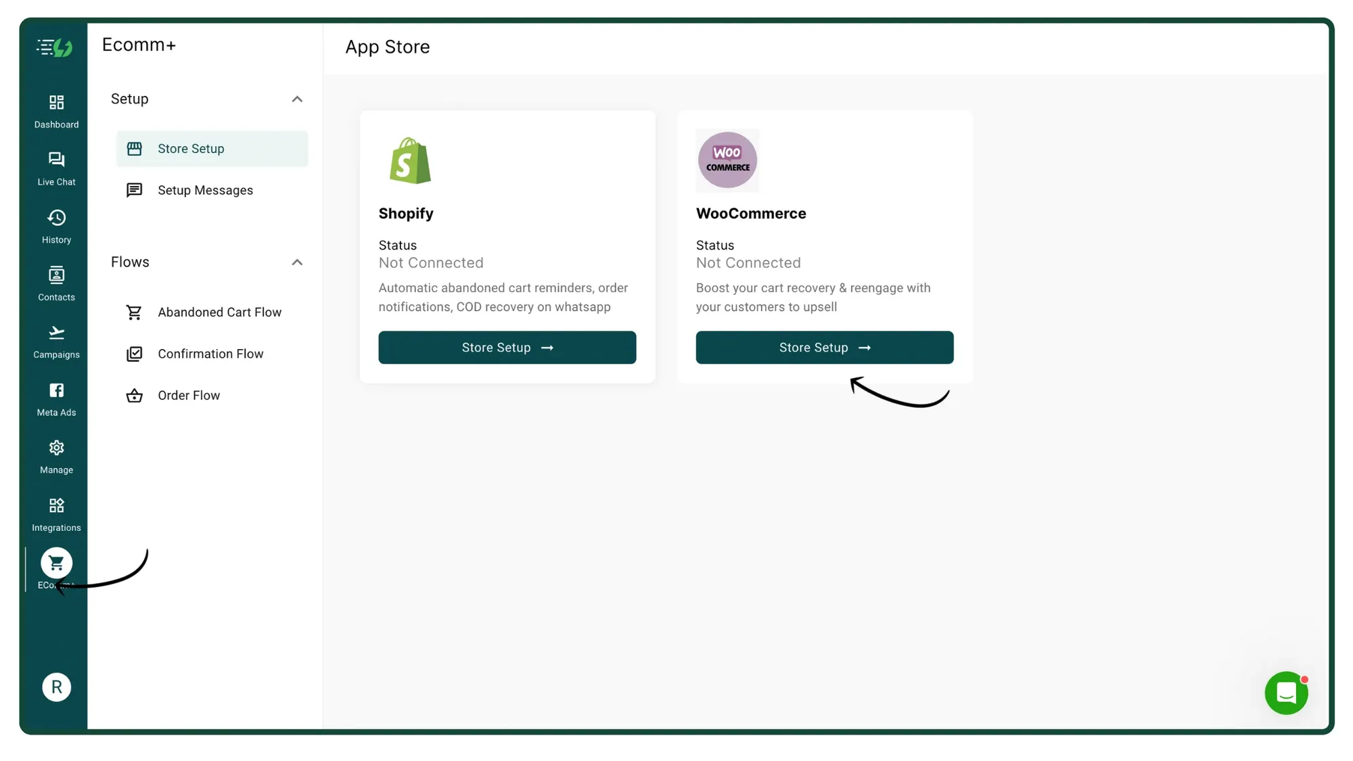Select the ECommerce cart icon in sidebar
Viewport: 1353px width, 761px height.
click(55, 562)
